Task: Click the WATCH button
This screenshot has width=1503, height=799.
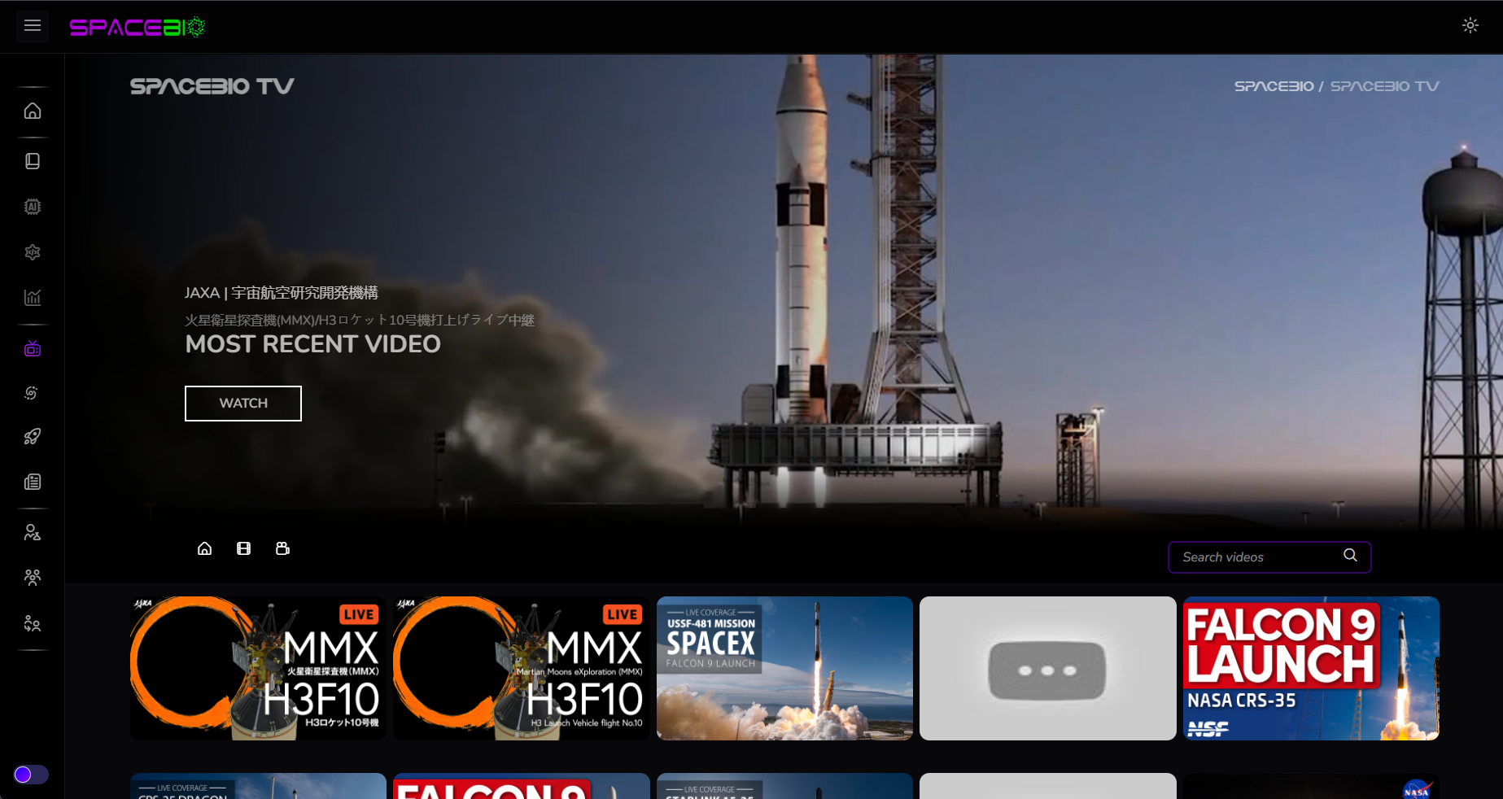Action: pos(243,404)
